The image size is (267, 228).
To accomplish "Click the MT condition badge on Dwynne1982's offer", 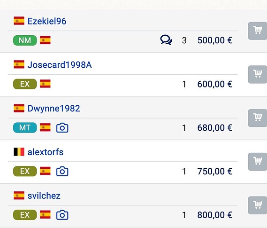I will click(x=25, y=127).
